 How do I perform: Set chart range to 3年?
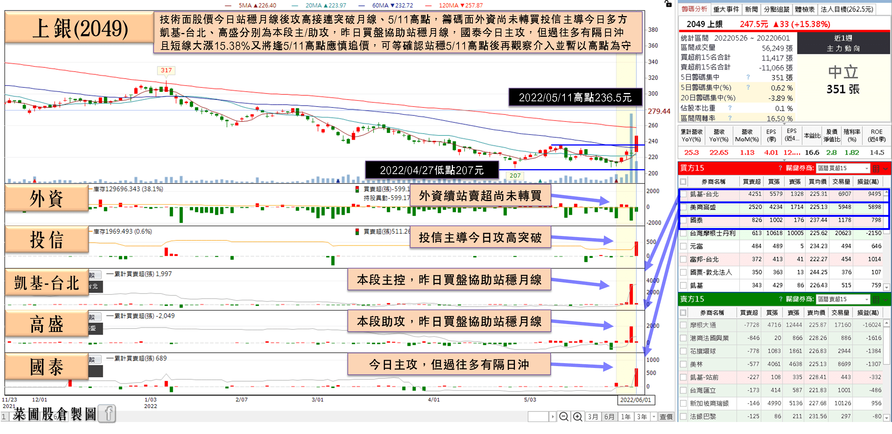click(642, 417)
